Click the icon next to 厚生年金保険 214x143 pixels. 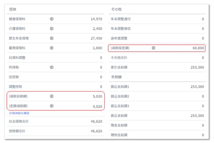coord(52,38)
